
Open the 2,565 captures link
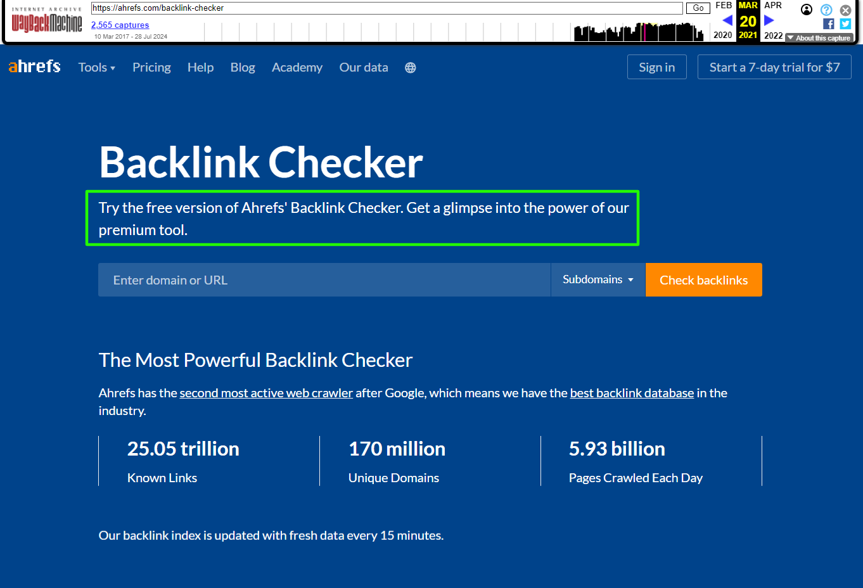[x=120, y=25]
